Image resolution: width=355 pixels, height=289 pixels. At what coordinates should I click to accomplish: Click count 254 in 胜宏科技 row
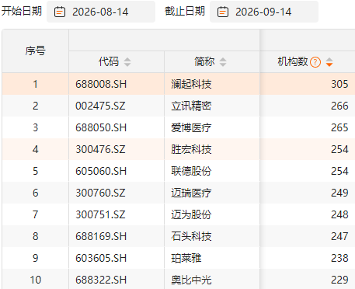tap(339, 149)
